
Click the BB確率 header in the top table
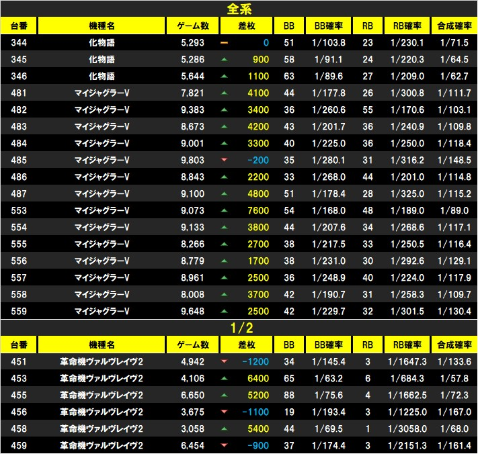(329, 26)
